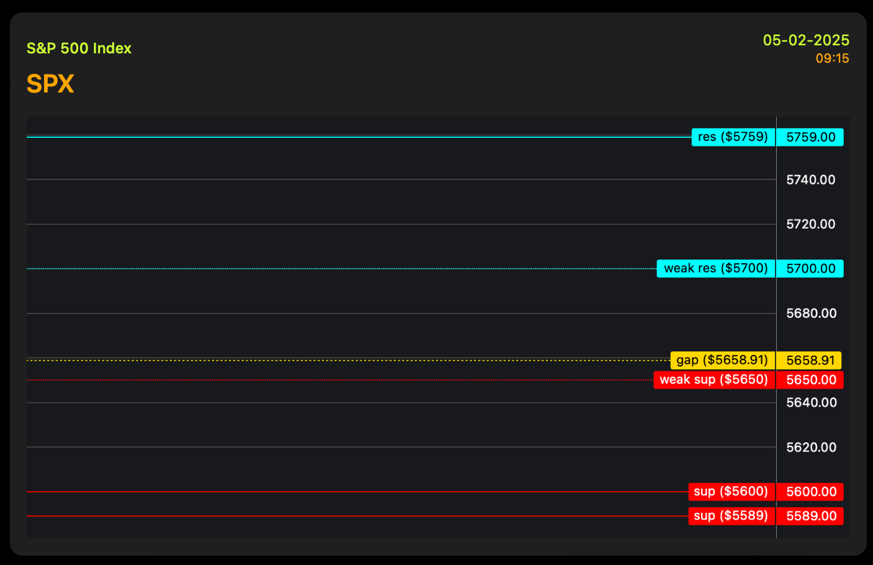The image size is (873, 565).
Task: Select the sup ($5589) label
Action: [732, 516]
